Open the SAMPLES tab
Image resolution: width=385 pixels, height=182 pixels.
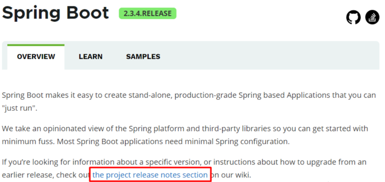[x=143, y=57]
